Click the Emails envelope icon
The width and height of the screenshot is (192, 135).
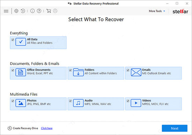tap(136, 72)
